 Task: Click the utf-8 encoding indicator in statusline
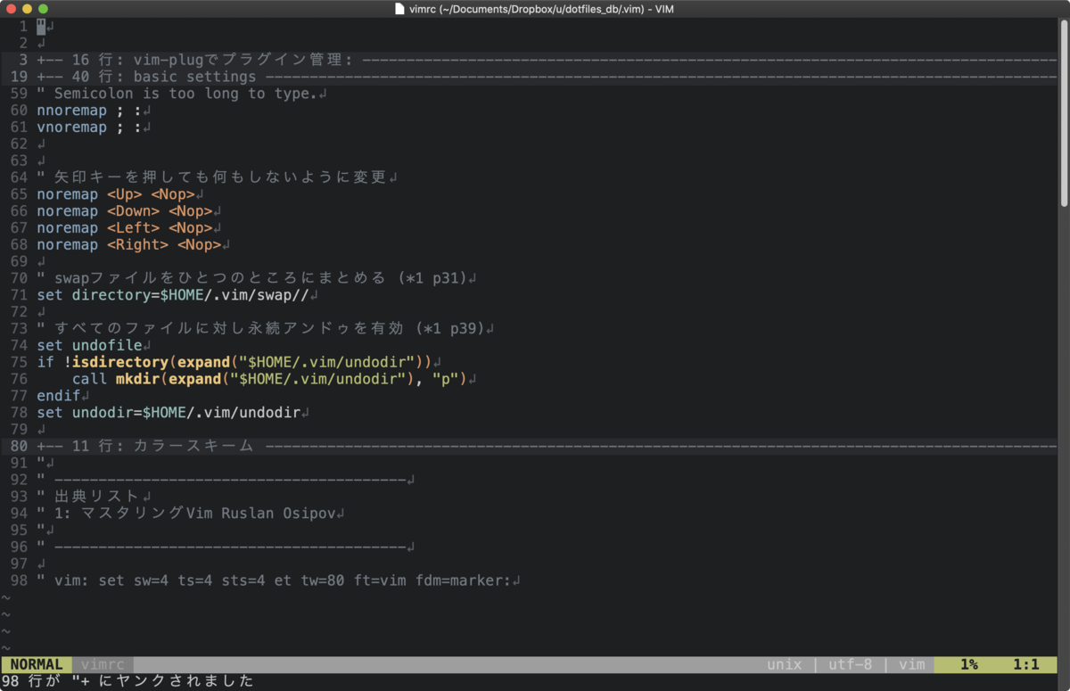point(852,664)
